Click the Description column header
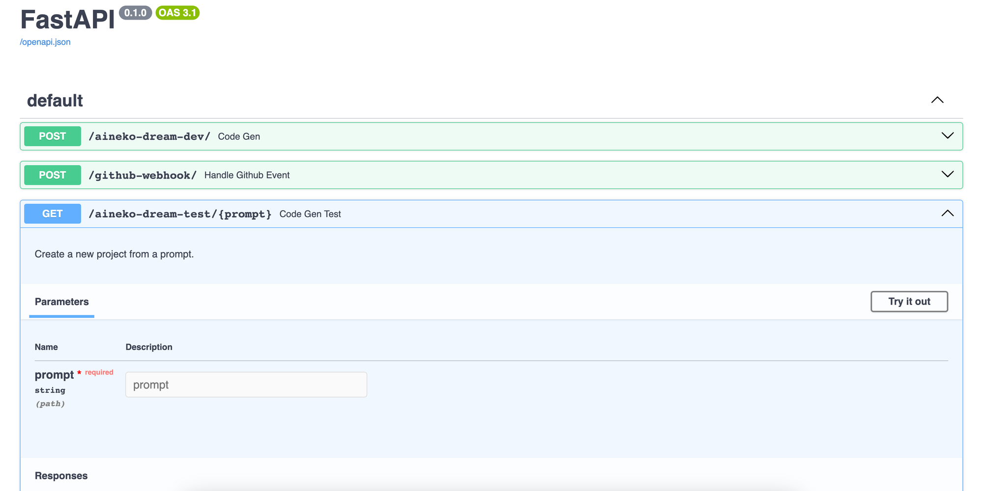The image size is (983, 491). 149,347
